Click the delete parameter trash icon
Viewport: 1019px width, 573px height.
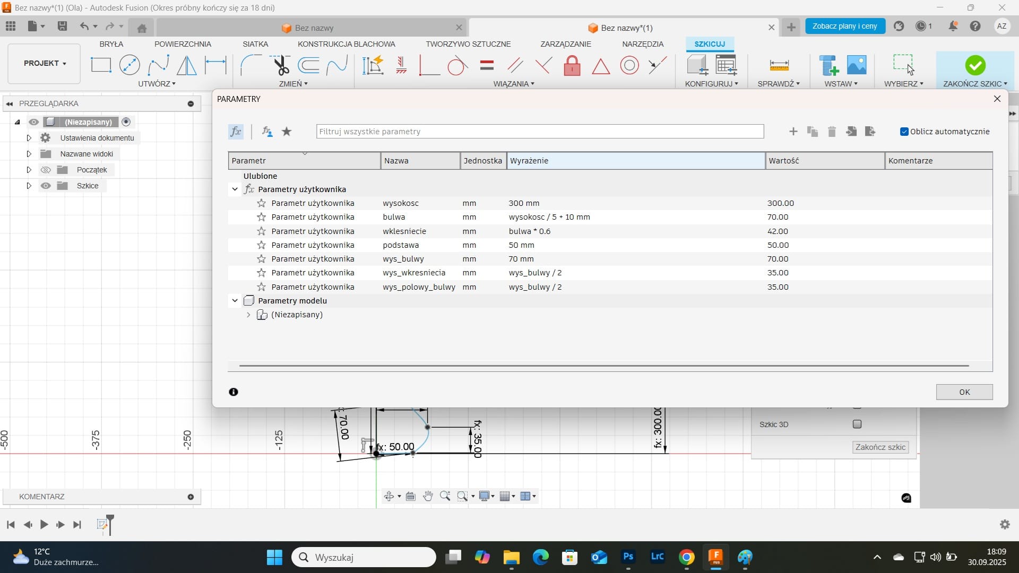[x=832, y=132]
